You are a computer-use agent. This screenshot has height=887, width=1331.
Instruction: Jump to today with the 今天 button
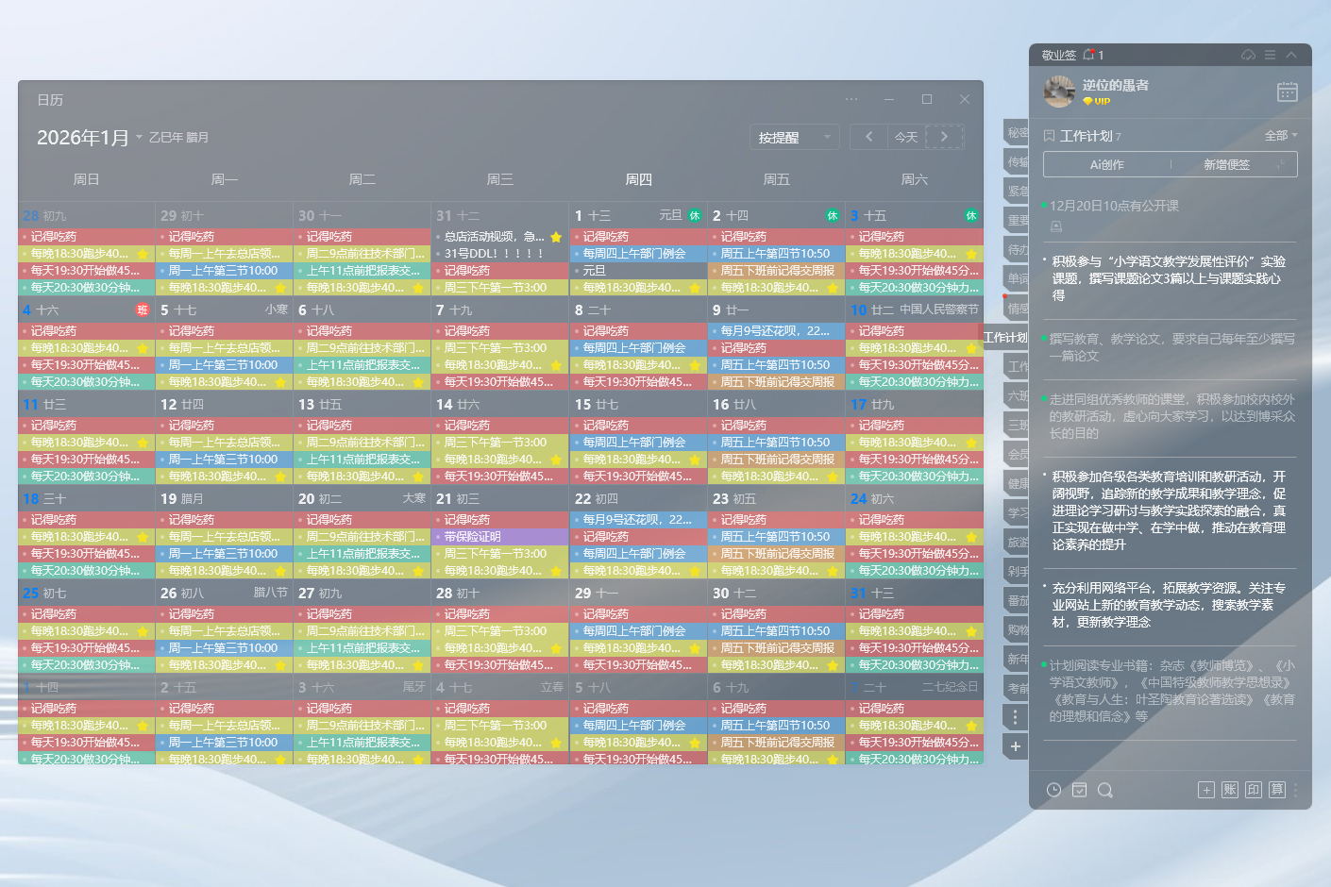906,138
